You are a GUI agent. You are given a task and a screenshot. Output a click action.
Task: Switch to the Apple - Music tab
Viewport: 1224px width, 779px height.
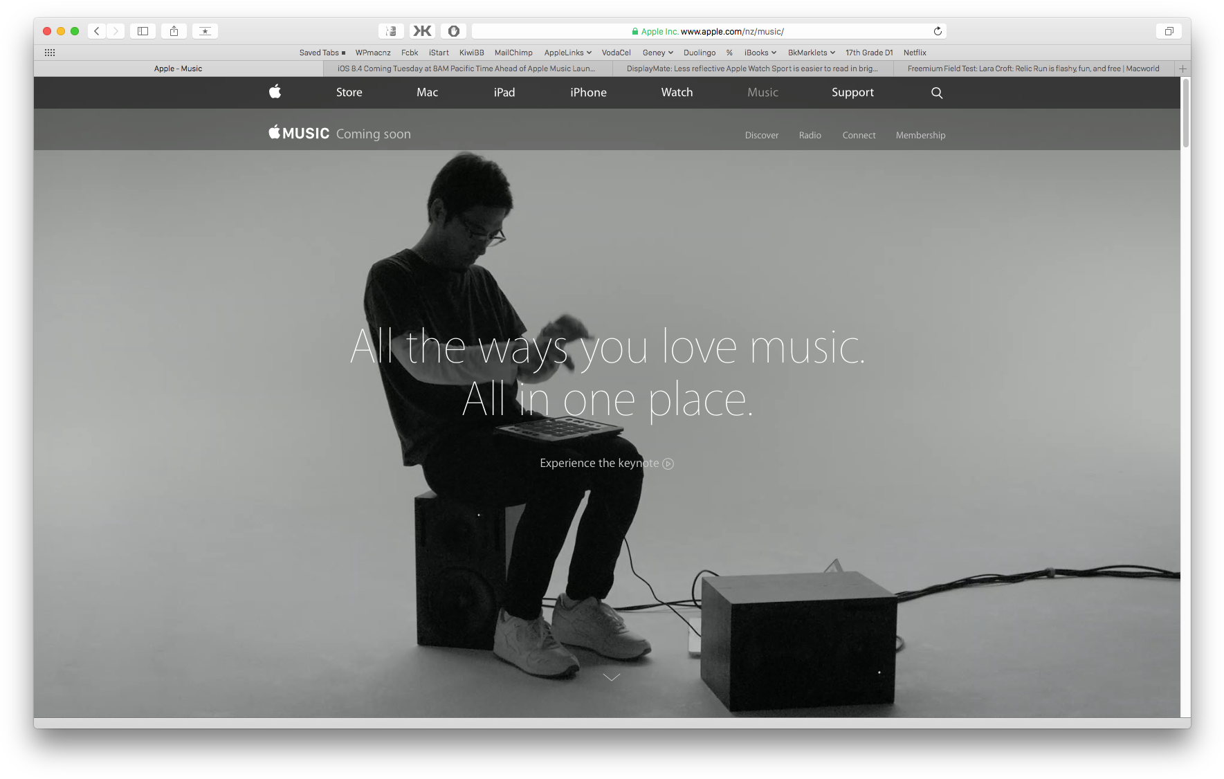click(x=179, y=68)
